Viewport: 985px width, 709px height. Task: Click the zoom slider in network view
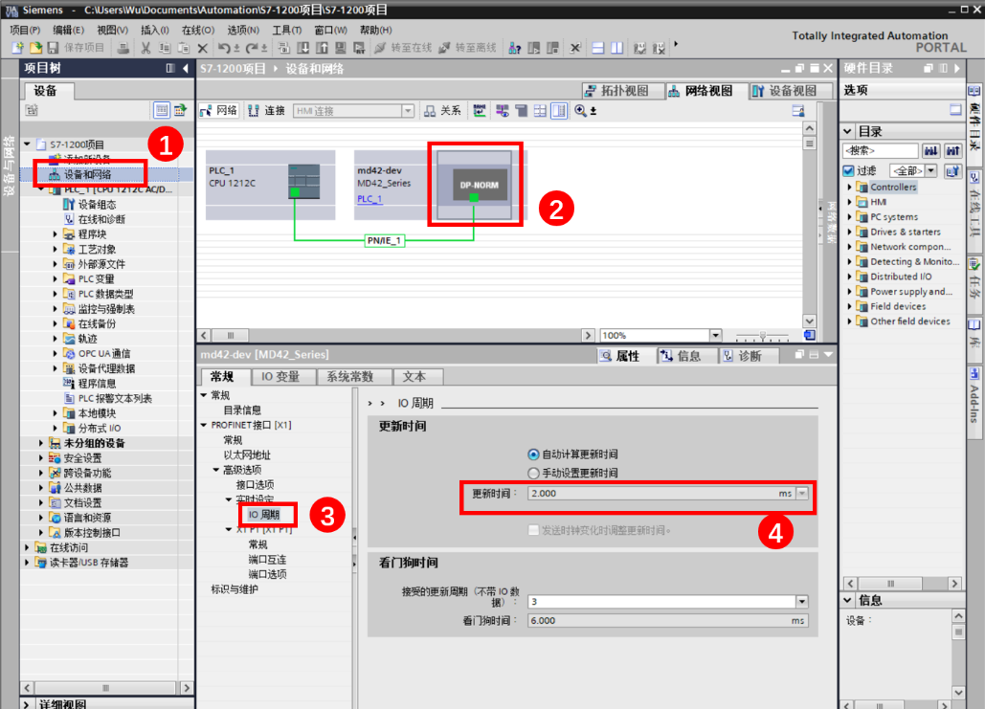click(x=763, y=336)
